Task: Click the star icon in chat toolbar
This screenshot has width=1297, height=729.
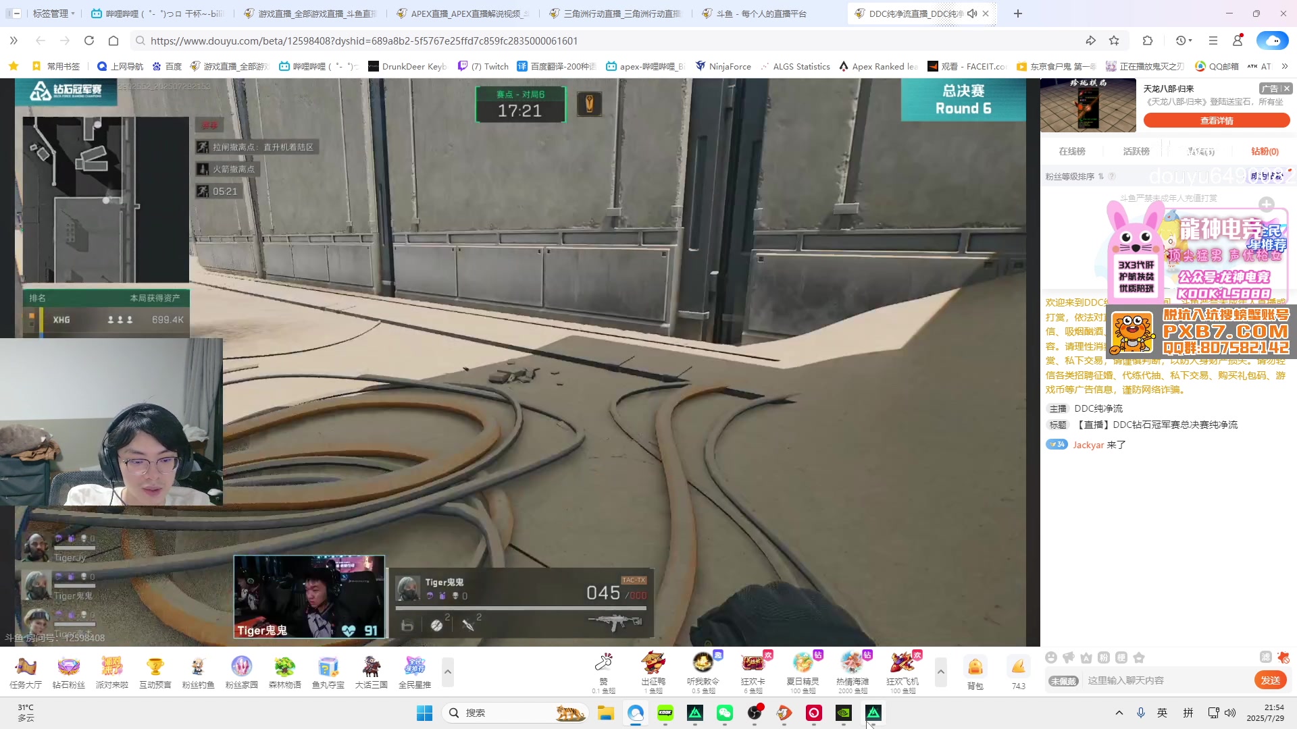Action: (x=1139, y=657)
